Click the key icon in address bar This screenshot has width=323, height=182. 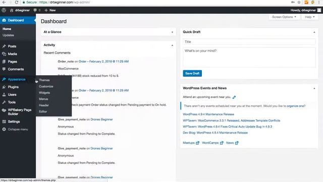point(293,2)
